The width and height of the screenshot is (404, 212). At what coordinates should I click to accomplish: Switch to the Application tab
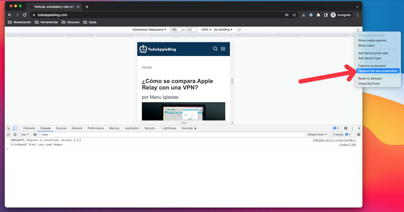click(x=132, y=128)
